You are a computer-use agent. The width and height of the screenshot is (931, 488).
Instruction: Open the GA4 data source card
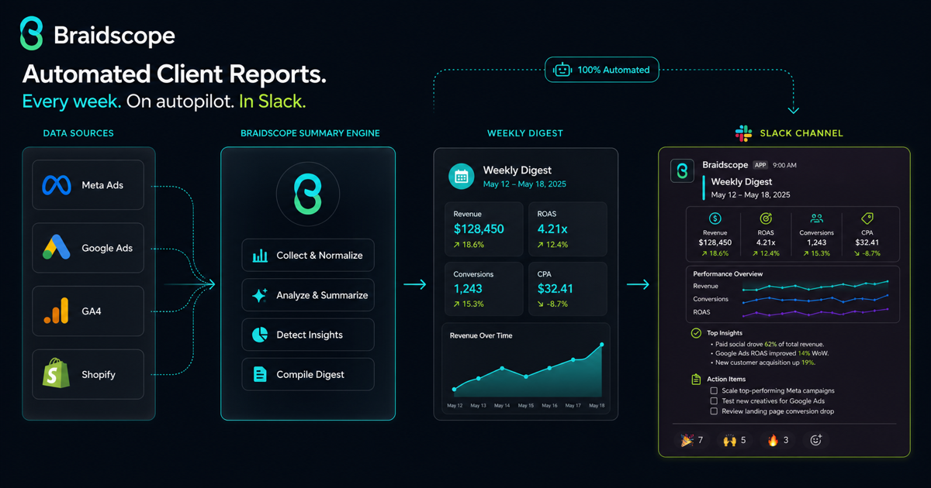88,311
